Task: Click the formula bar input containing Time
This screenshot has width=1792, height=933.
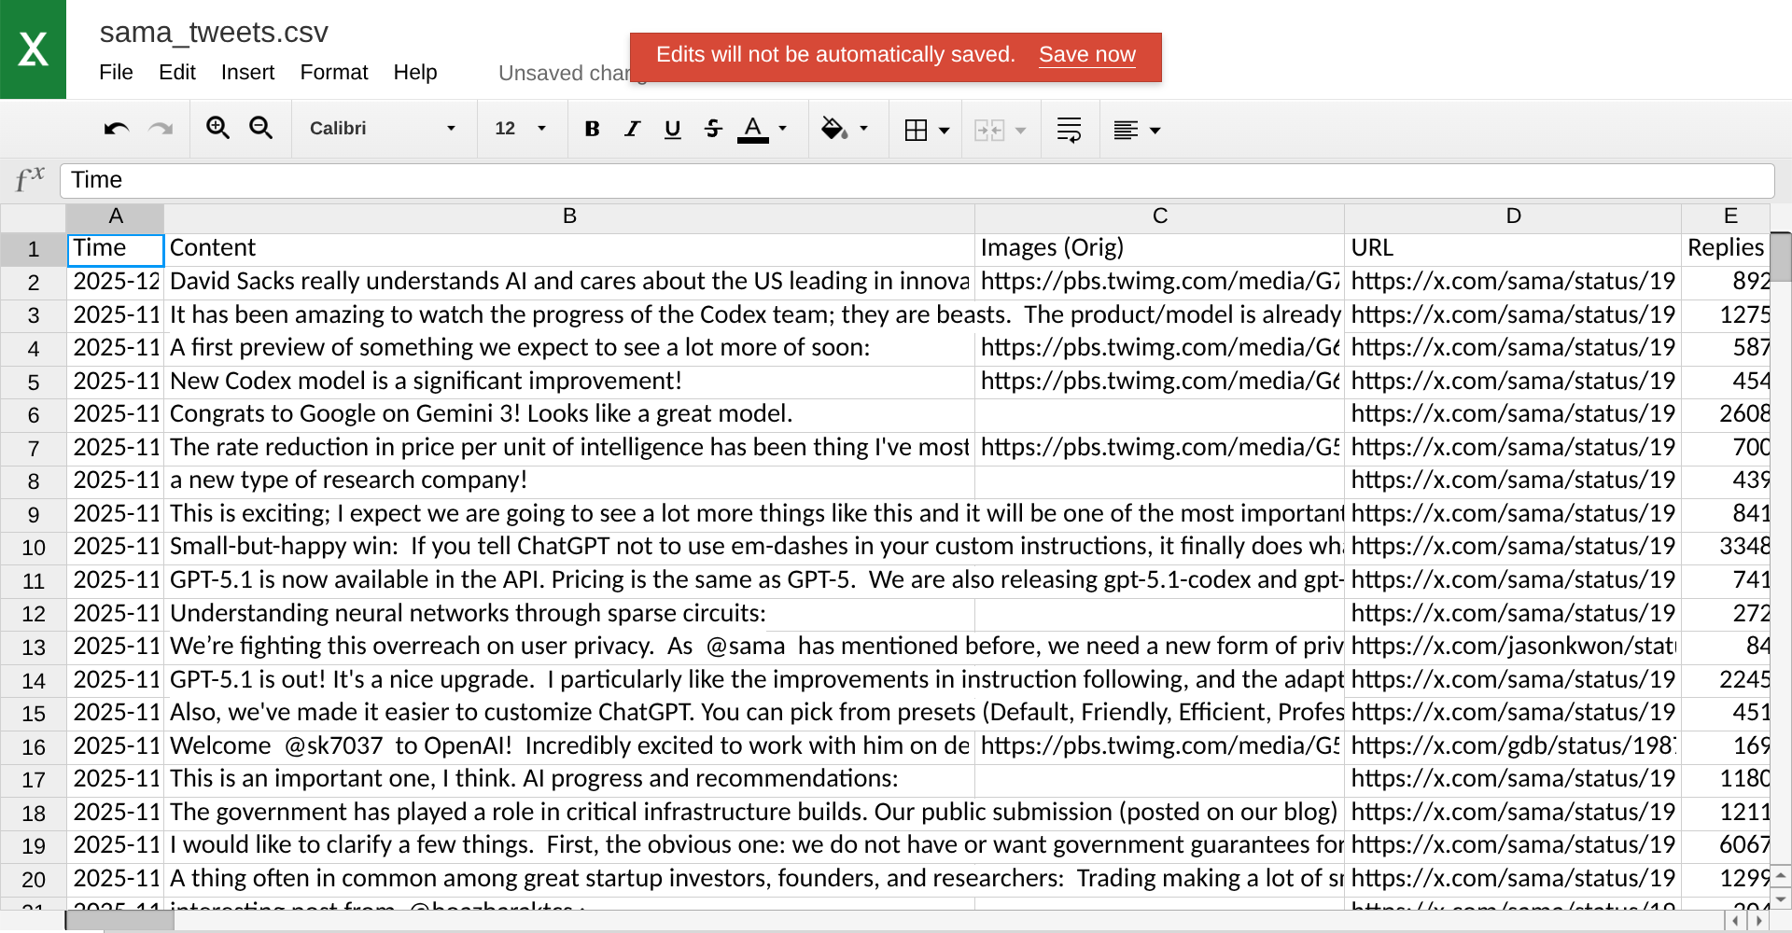Action: tap(917, 180)
